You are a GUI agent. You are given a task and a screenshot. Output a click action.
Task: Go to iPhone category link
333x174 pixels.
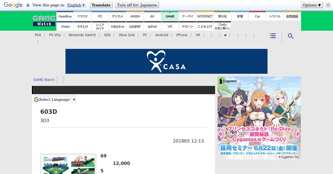(182, 35)
